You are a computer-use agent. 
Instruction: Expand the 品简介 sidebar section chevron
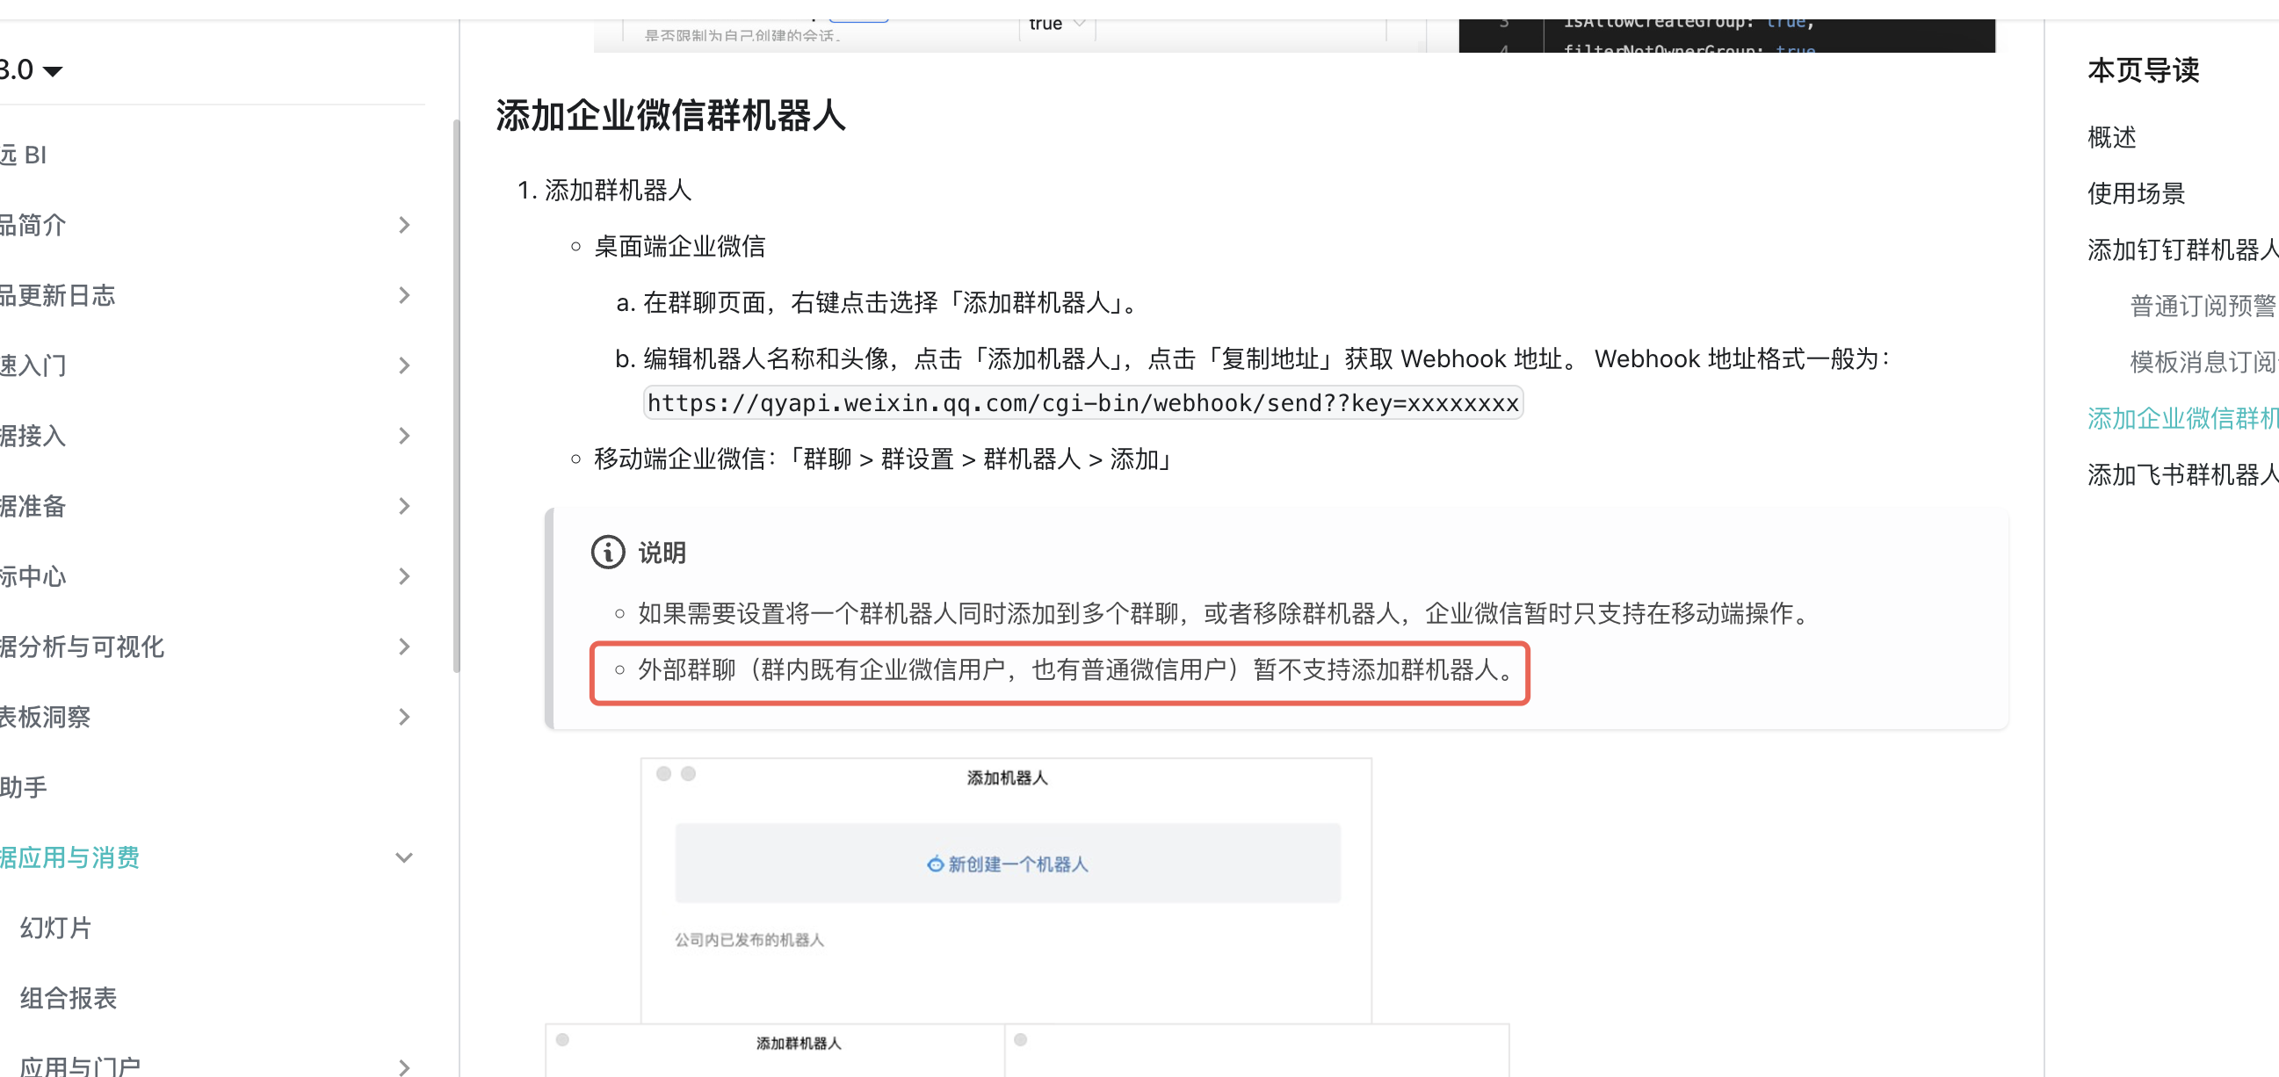pyautogui.click(x=404, y=225)
